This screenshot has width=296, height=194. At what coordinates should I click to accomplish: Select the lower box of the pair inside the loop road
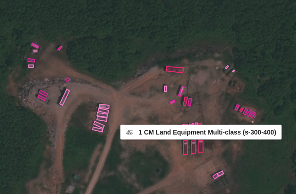(x=42, y=98)
